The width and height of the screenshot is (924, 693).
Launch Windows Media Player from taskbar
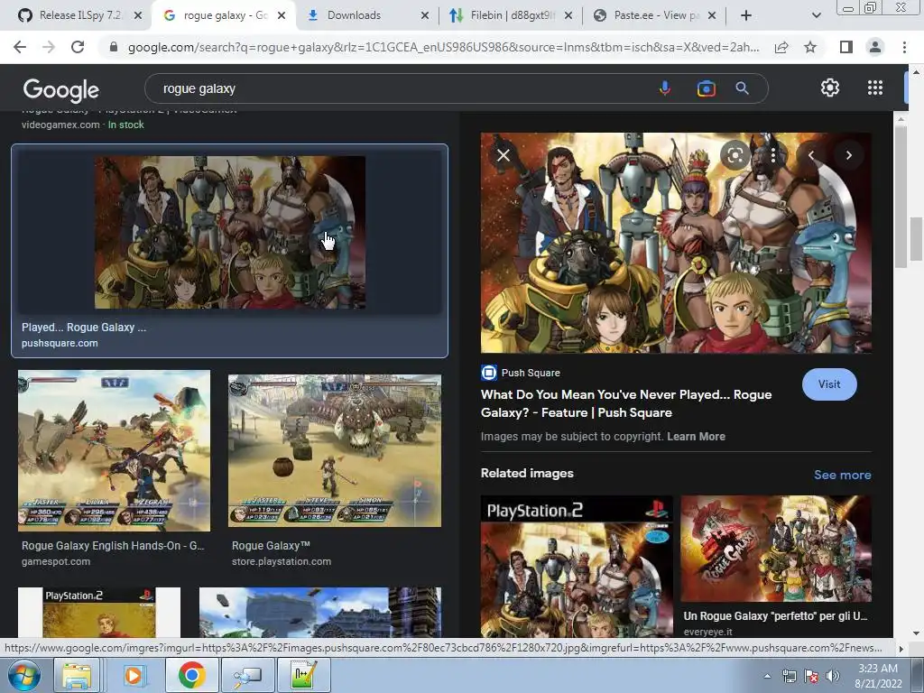click(x=134, y=675)
